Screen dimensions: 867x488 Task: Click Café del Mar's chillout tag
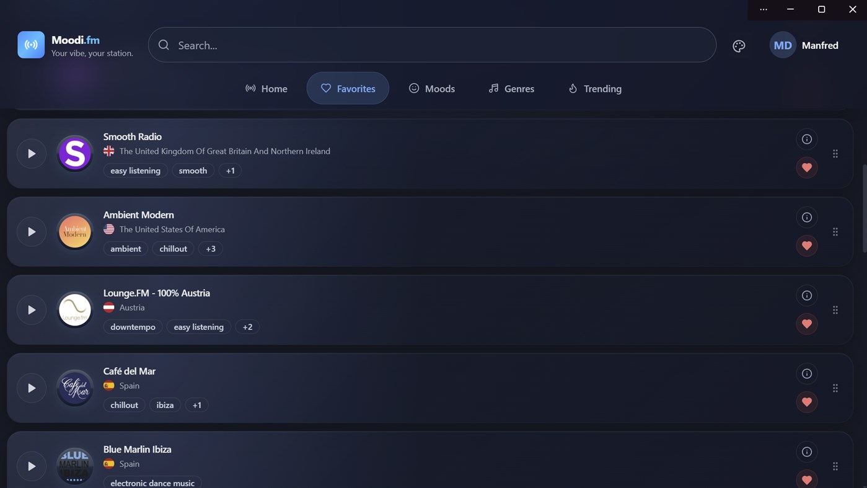pos(124,405)
